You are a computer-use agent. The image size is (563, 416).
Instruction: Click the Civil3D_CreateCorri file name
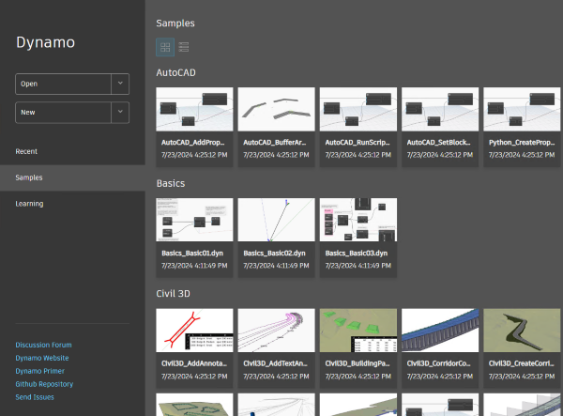[x=522, y=363]
